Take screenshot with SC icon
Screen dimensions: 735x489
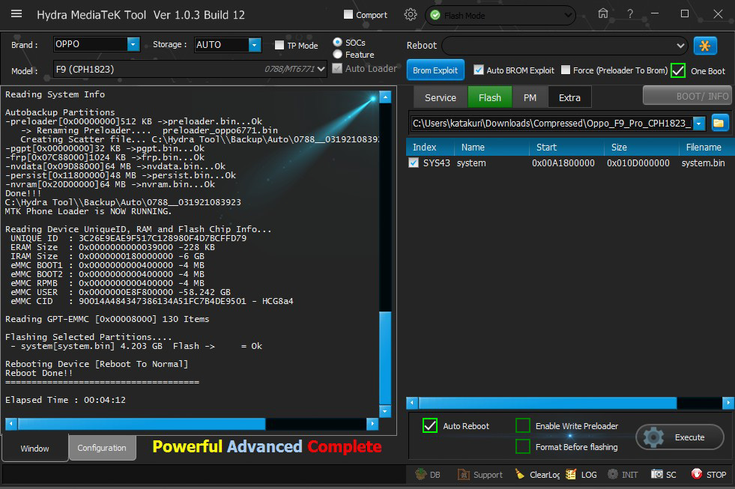663,475
